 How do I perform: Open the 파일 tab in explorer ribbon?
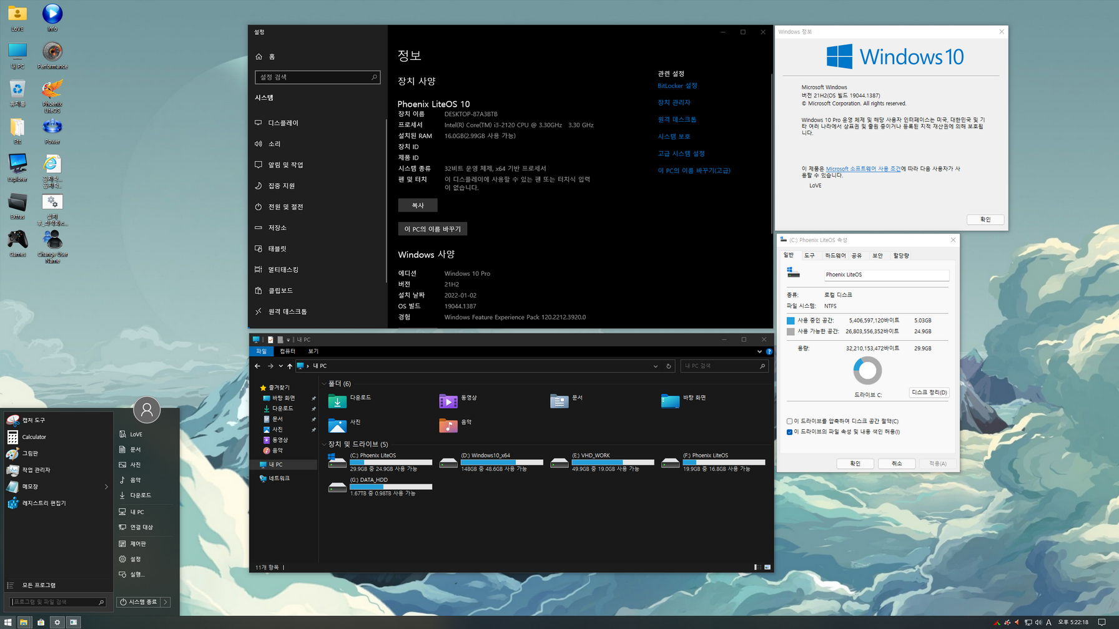(261, 351)
